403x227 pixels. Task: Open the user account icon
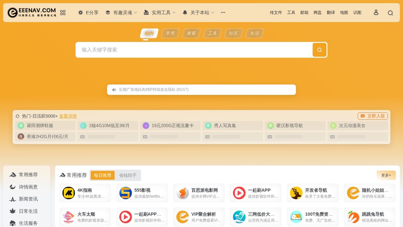click(376, 13)
